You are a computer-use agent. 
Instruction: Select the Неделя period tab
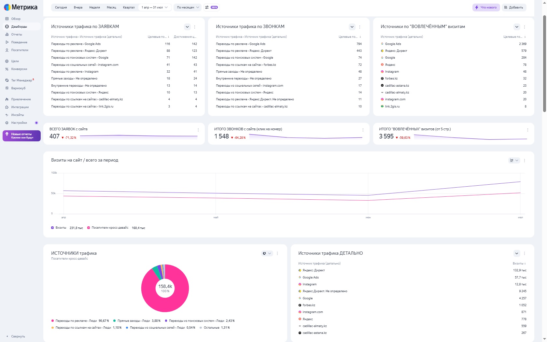tap(95, 7)
